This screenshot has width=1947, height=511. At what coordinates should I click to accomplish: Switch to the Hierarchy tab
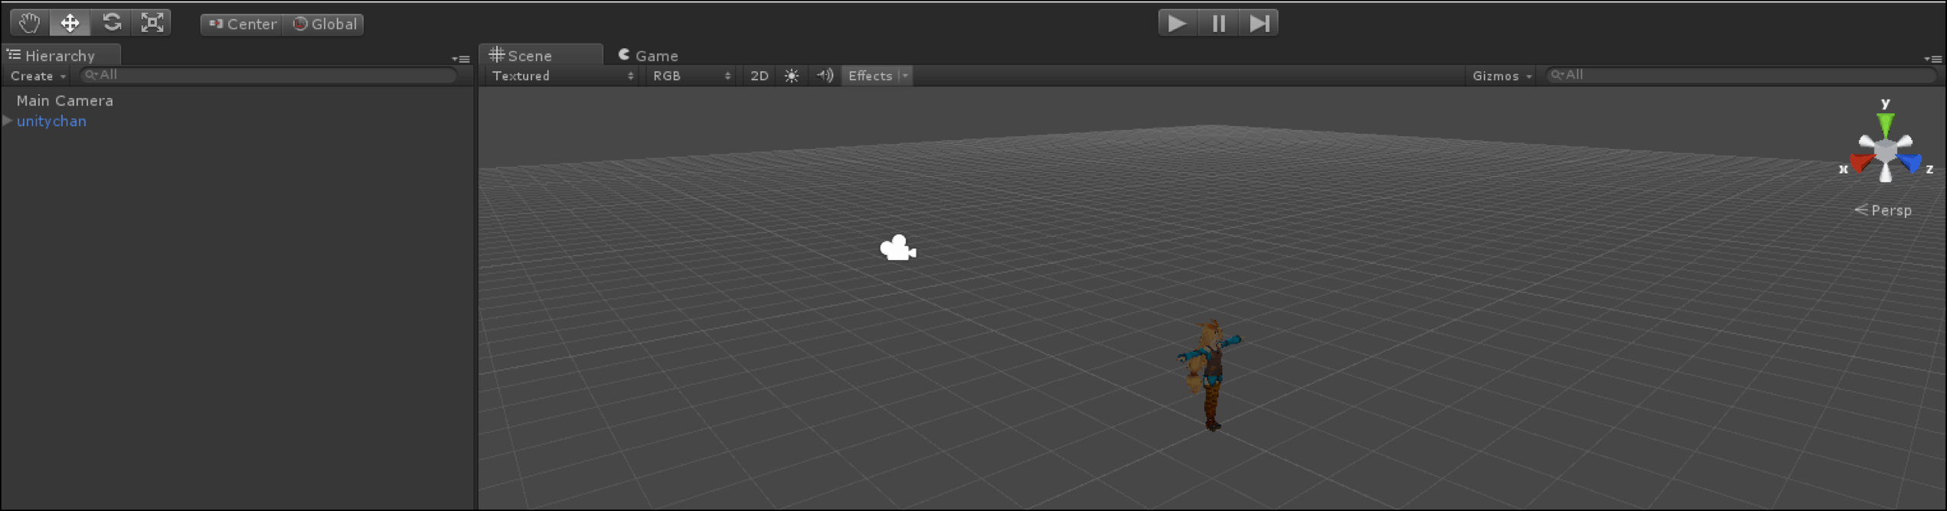60,55
